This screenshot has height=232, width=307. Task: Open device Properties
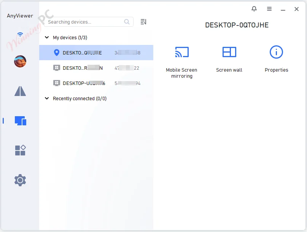click(276, 52)
